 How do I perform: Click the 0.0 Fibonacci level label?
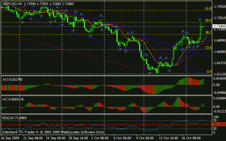coord(209,71)
